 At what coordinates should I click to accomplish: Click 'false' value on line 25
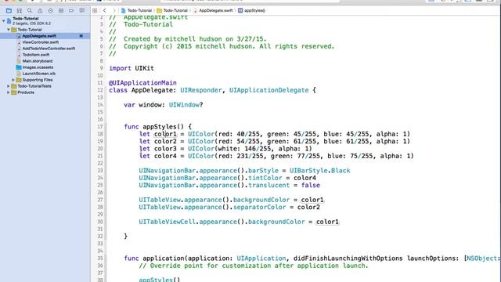(310, 185)
